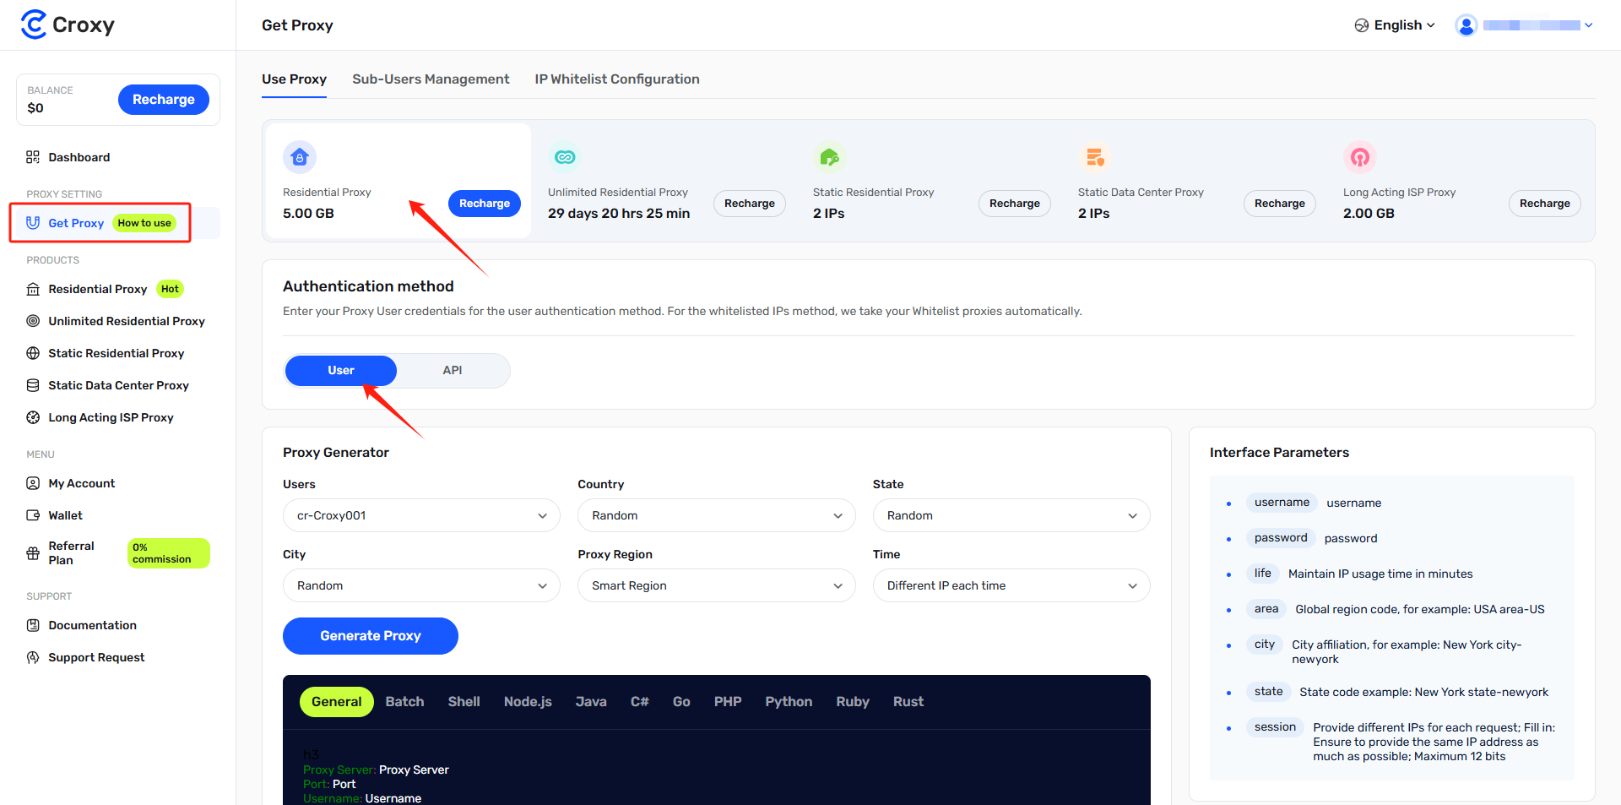The image size is (1621, 805).
Task: Select the General code tab
Action: click(336, 702)
